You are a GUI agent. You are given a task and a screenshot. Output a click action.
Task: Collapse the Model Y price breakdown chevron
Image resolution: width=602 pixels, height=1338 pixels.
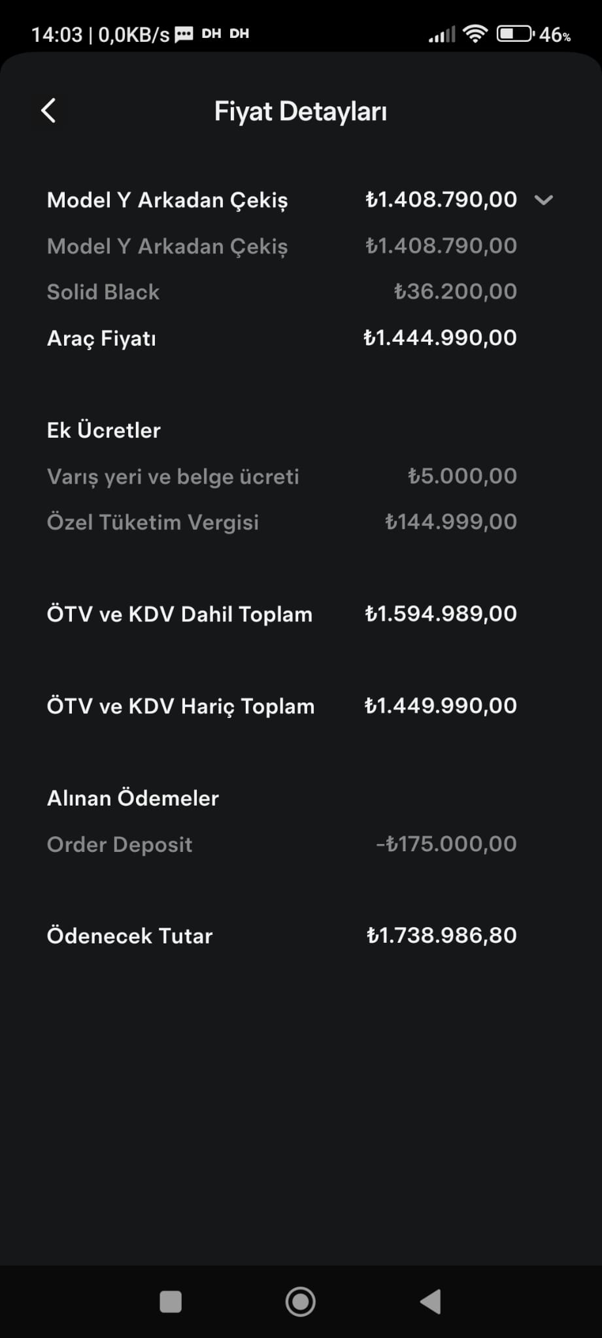tap(543, 200)
